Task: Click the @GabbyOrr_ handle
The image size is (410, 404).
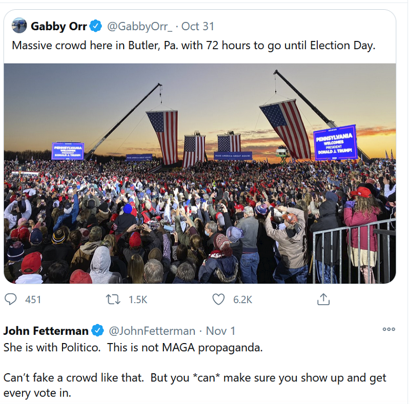Action: click(139, 26)
